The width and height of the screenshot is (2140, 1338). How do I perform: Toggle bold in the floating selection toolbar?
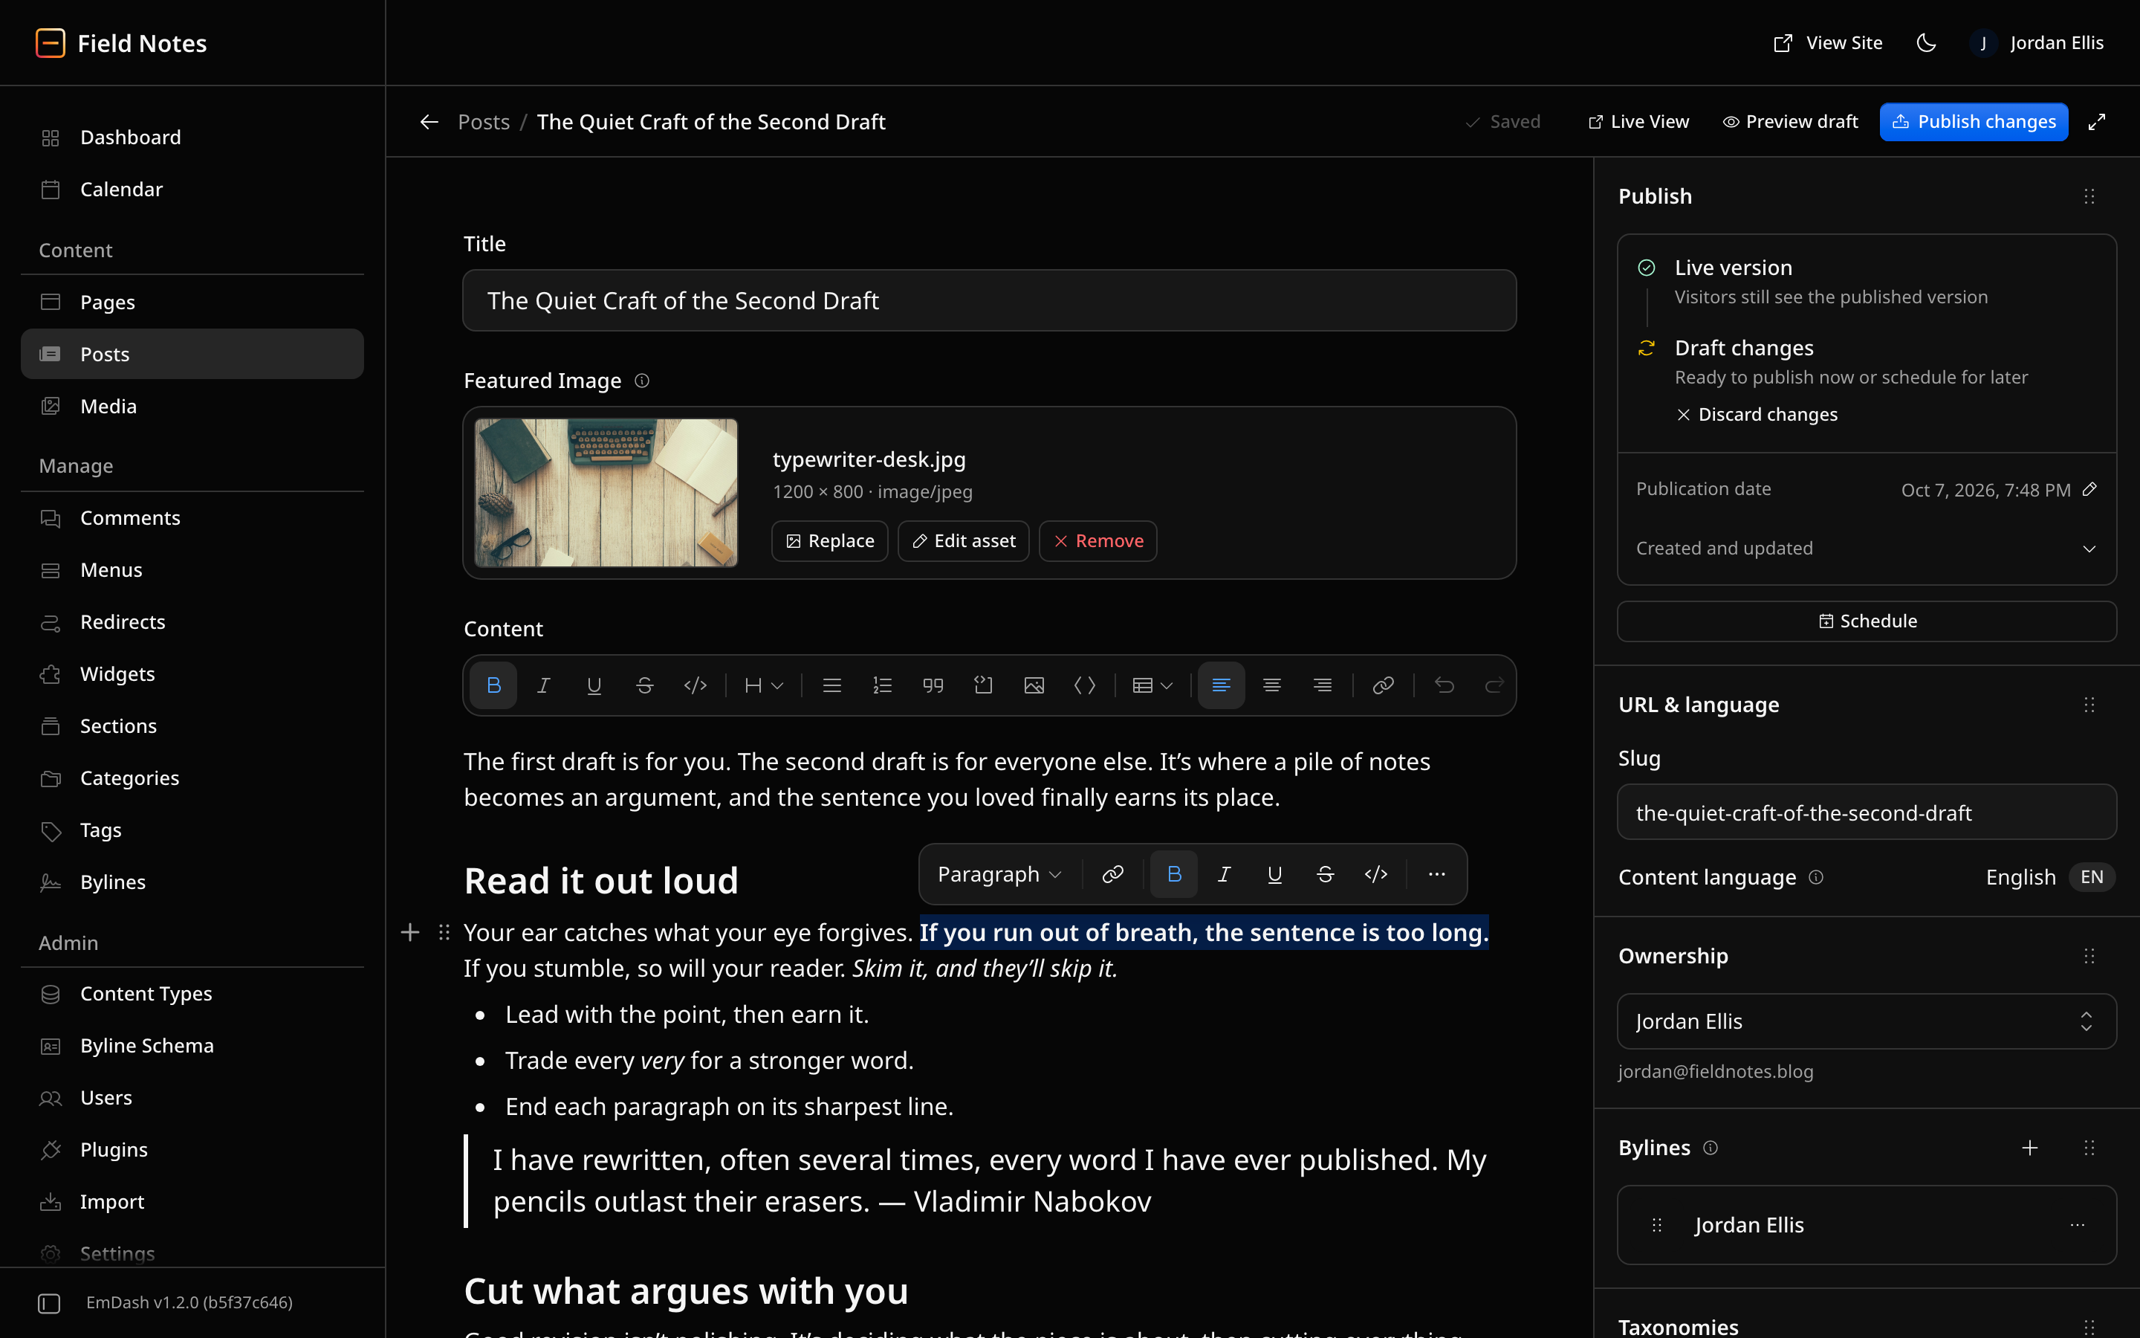pyautogui.click(x=1174, y=874)
